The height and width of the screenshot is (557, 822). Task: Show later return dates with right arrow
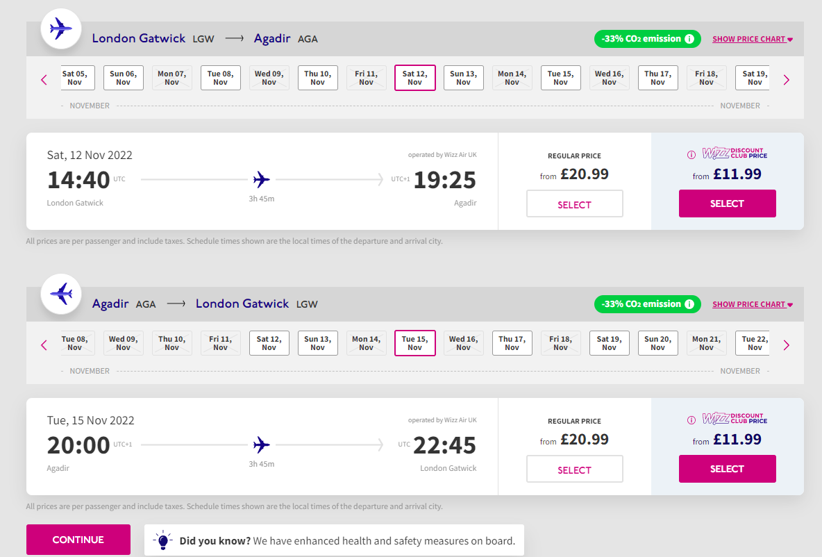(x=787, y=345)
